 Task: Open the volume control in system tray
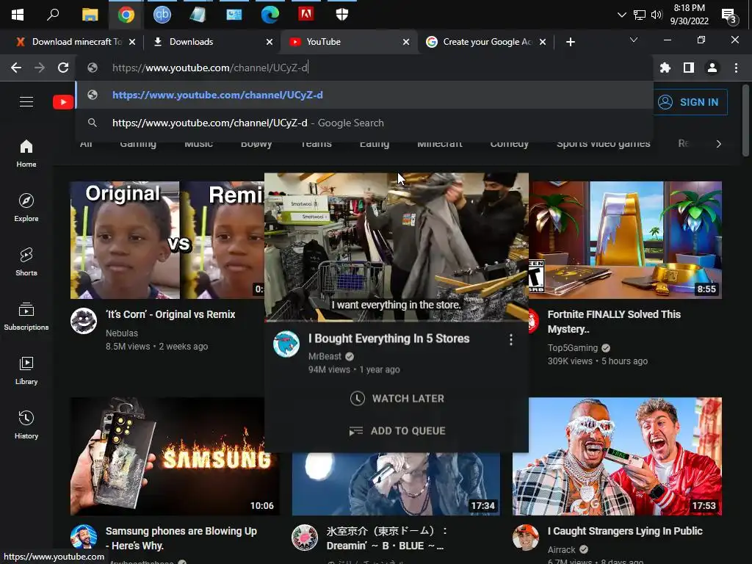[657, 15]
